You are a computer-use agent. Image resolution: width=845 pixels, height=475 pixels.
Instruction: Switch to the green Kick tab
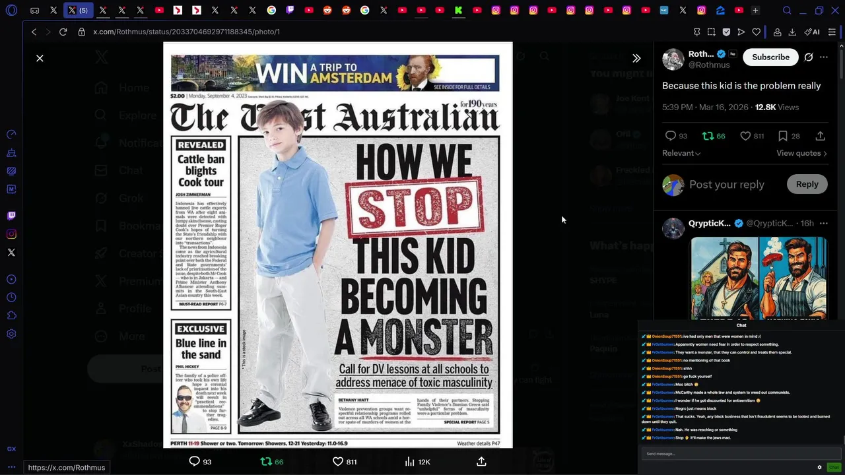tap(458, 11)
